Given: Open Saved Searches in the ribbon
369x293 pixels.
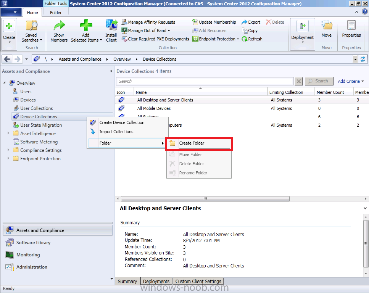Looking at the screenshot, I should pyautogui.click(x=32, y=31).
